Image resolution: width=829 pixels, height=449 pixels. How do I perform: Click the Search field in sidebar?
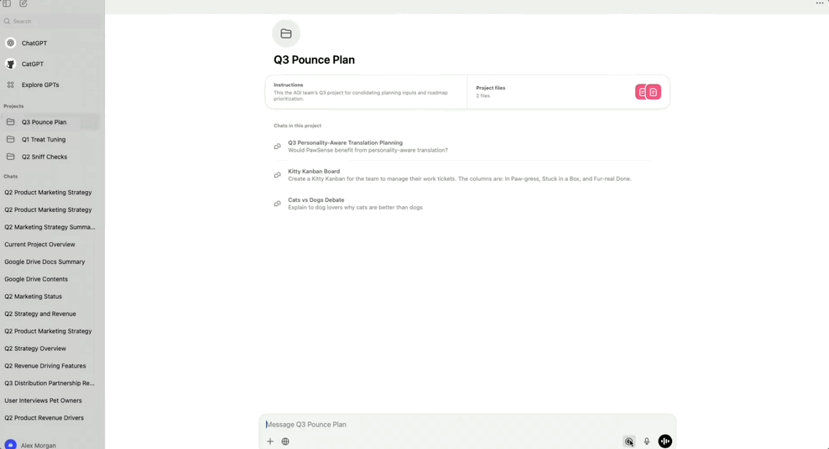[52, 21]
